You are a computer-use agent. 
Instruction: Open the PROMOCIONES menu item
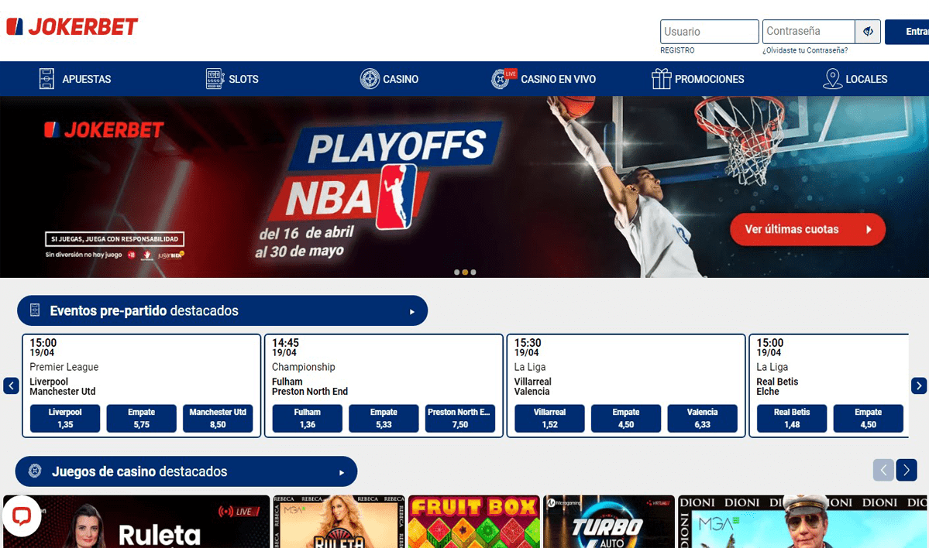coord(709,79)
